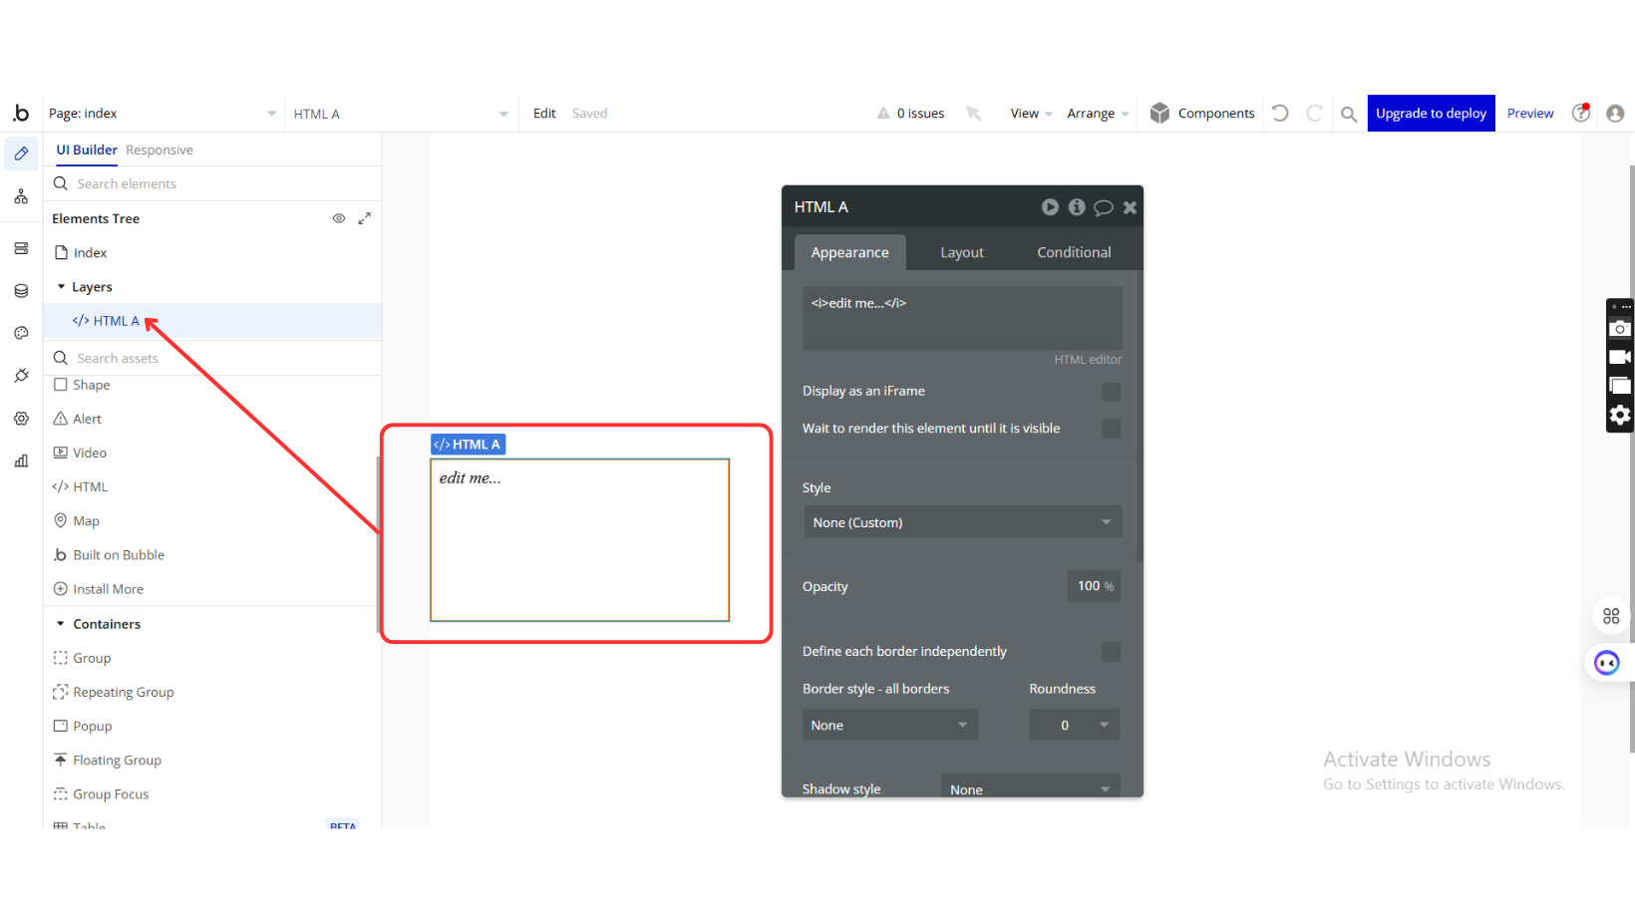Click the gear icon on right edge toolbar

pyautogui.click(x=1620, y=415)
